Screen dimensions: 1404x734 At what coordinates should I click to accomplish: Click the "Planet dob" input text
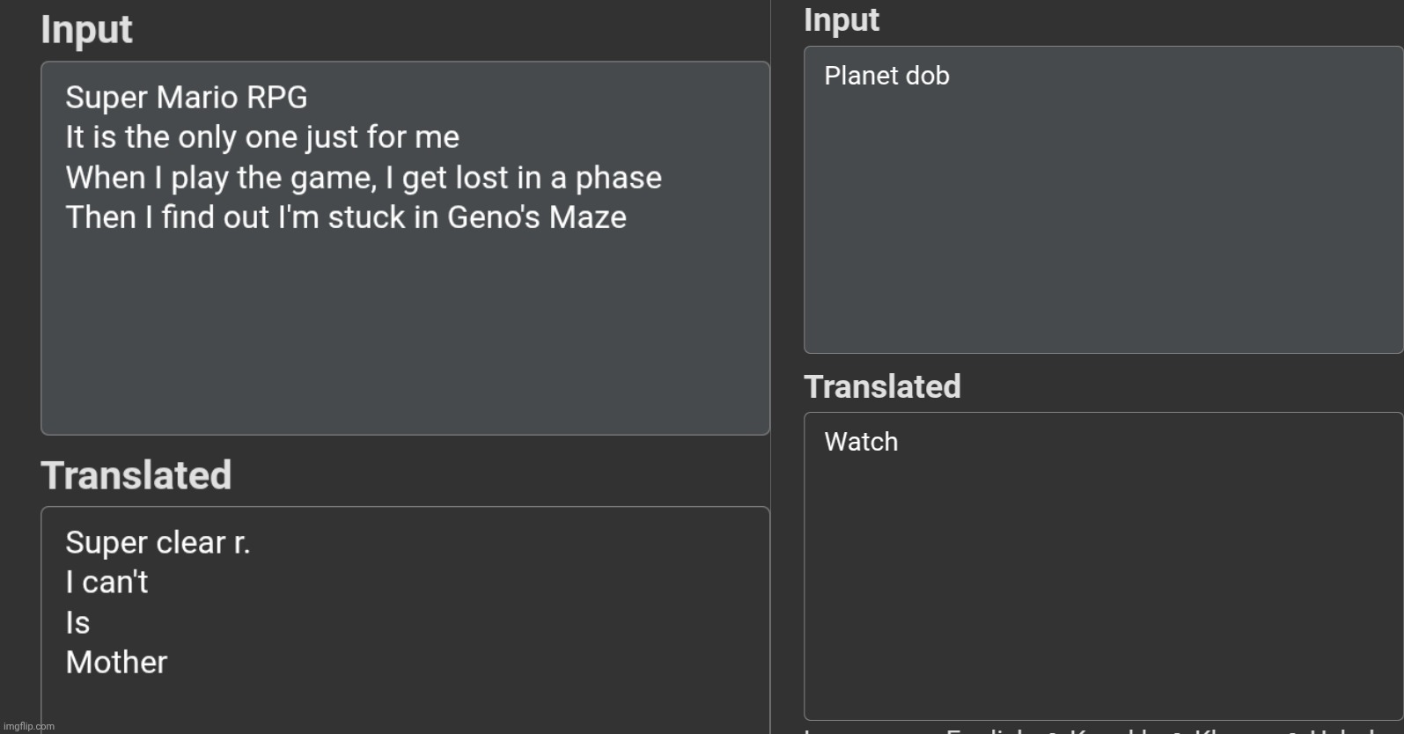(886, 76)
